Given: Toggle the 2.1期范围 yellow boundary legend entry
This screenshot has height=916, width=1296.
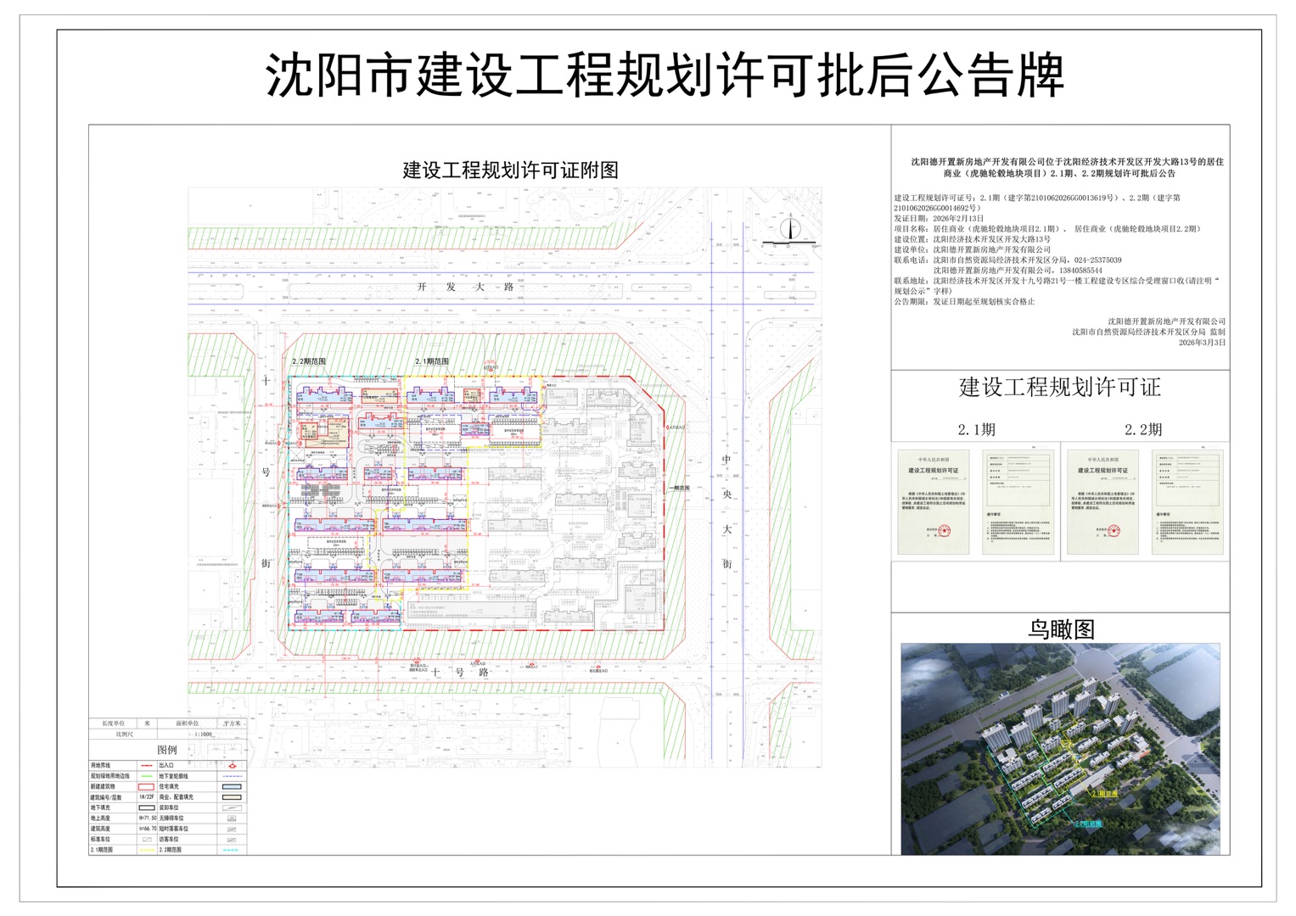Looking at the screenshot, I should 146,850.
